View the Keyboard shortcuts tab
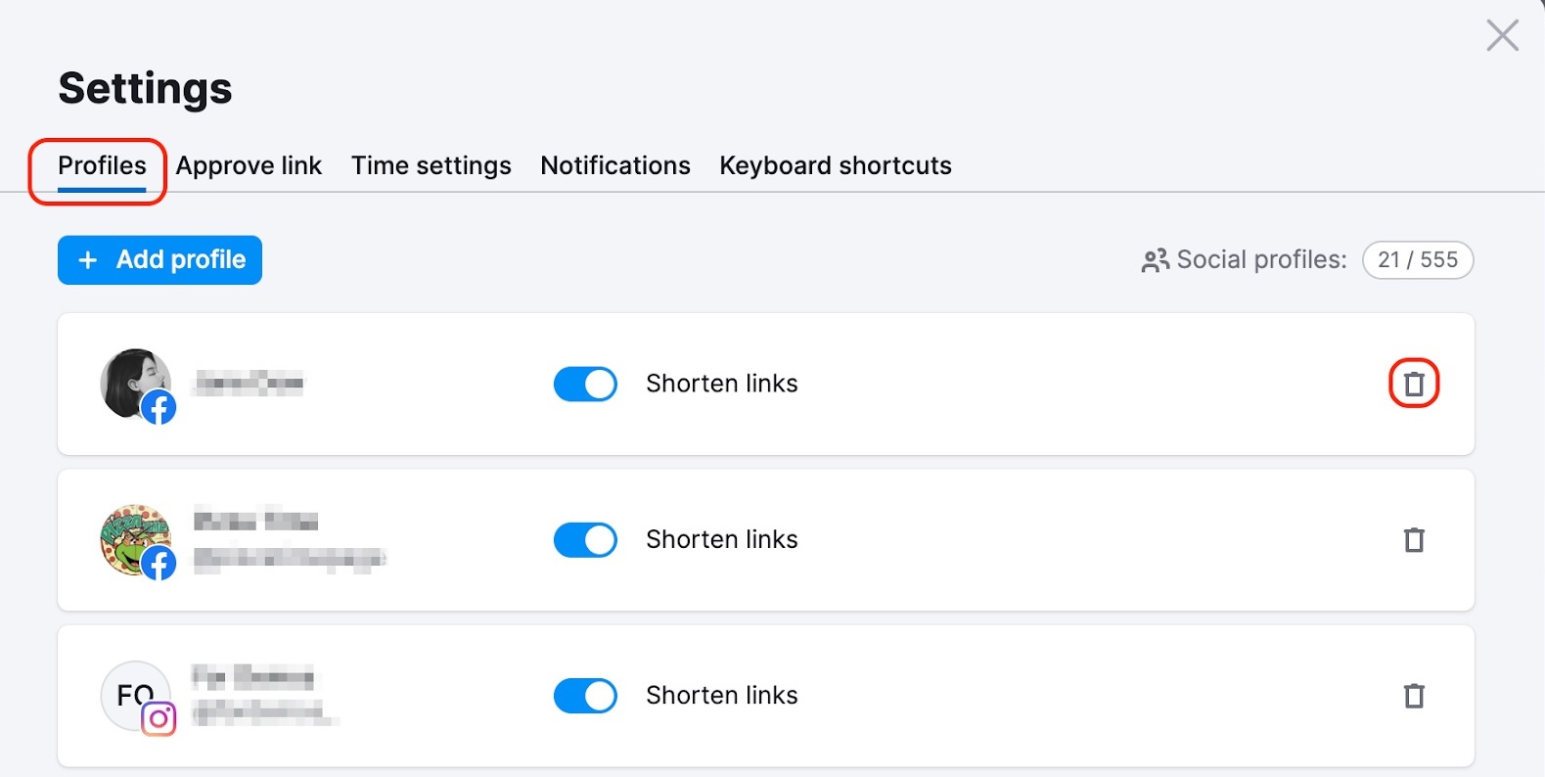This screenshot has height=777, width=1545. tap(835, 165)
